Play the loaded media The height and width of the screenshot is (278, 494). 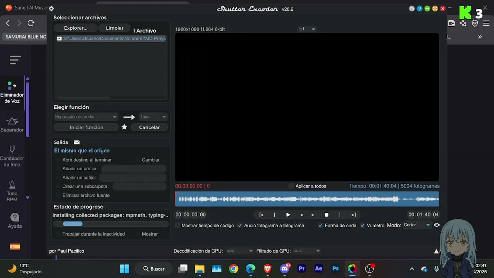pyautogui.click(x=288, y=215)
